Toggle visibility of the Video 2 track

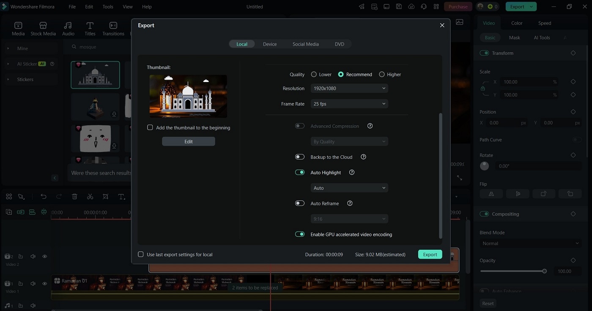click(x=44, y=257)
